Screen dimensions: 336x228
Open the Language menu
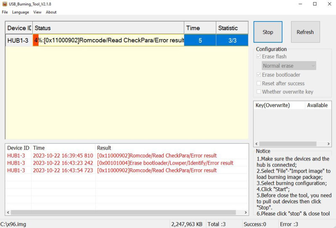click(x=21, y=12)
